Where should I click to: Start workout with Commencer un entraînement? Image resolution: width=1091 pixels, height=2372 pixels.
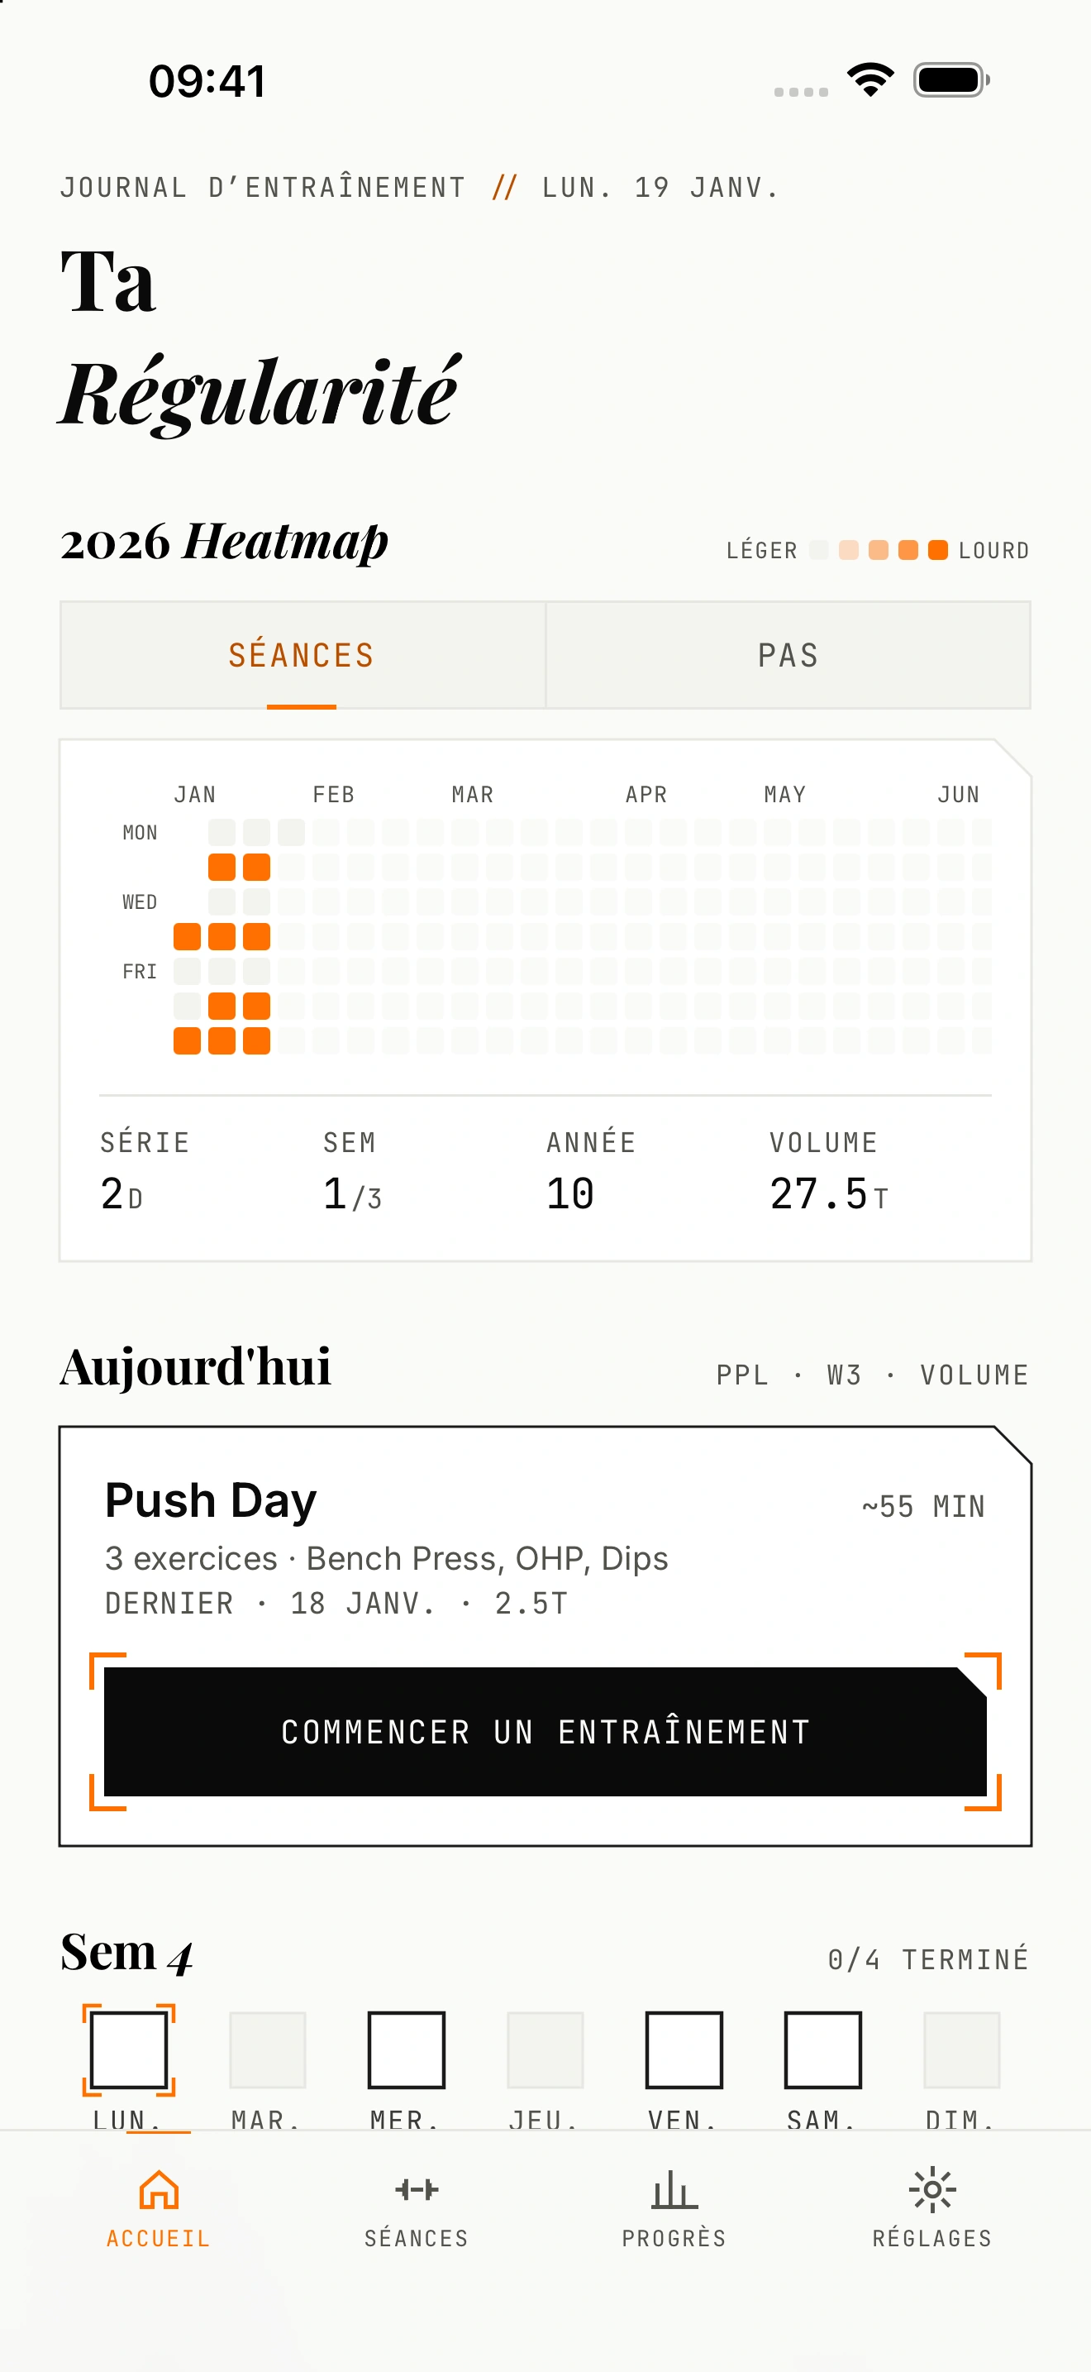(545, 1731)
